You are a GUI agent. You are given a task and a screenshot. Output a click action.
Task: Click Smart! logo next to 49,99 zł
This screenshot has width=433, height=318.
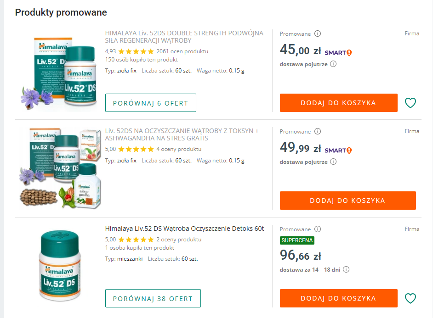pyautogui.click(x=338, y=150)
